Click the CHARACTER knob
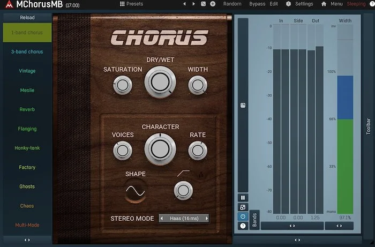The height and width of the screenshot is (247, 375). pos(160,149)
